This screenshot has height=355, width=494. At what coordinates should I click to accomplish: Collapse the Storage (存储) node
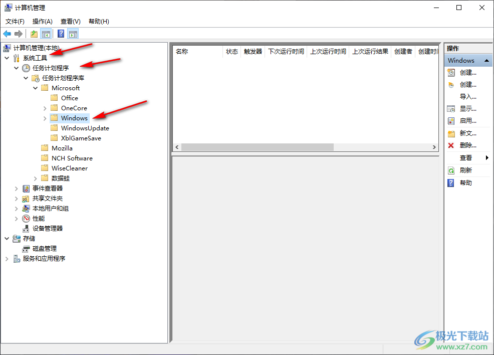click(x=7, y=239)
